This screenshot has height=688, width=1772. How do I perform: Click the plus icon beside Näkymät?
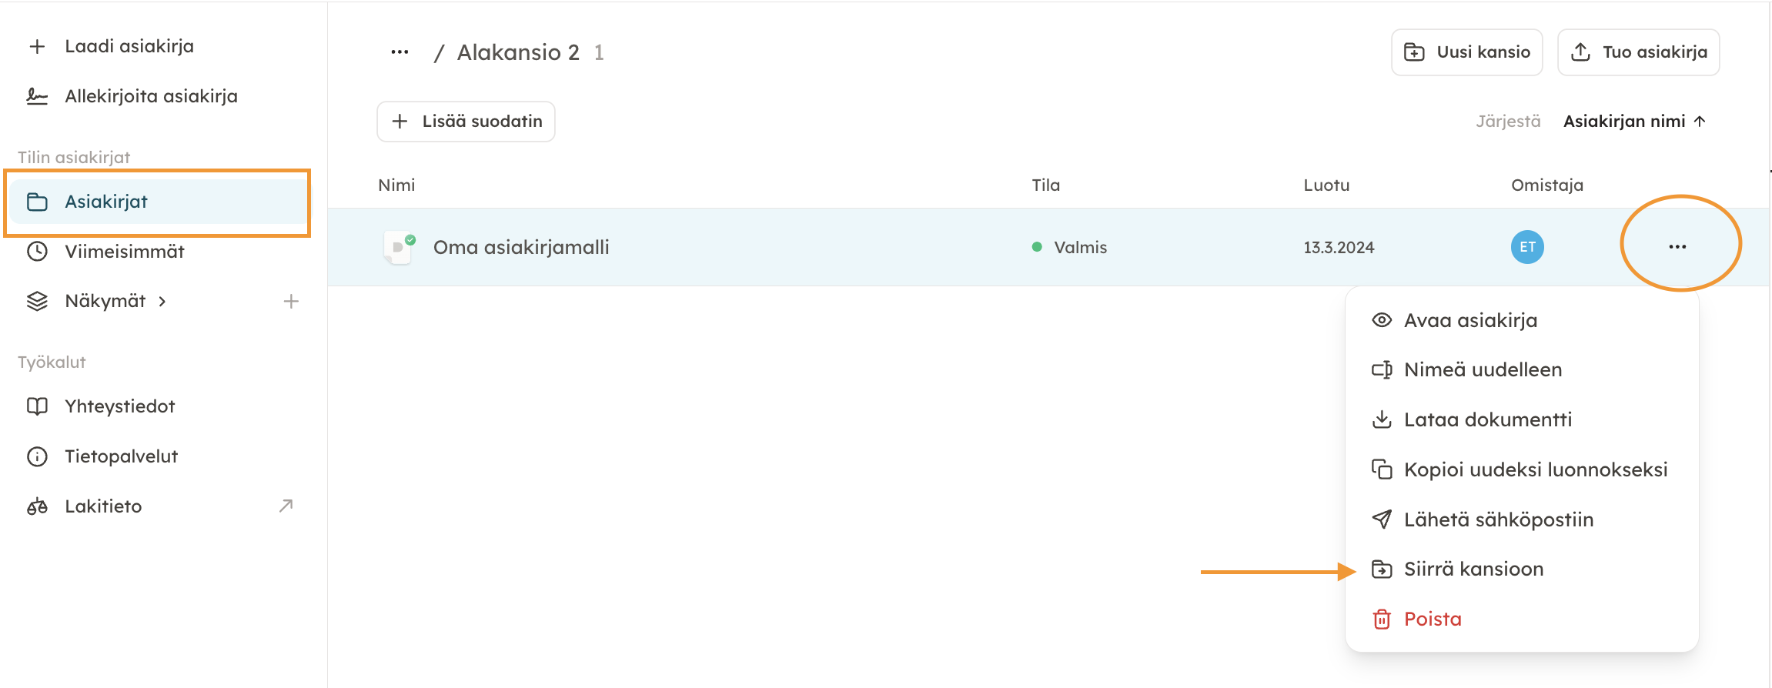click(291, 302)
